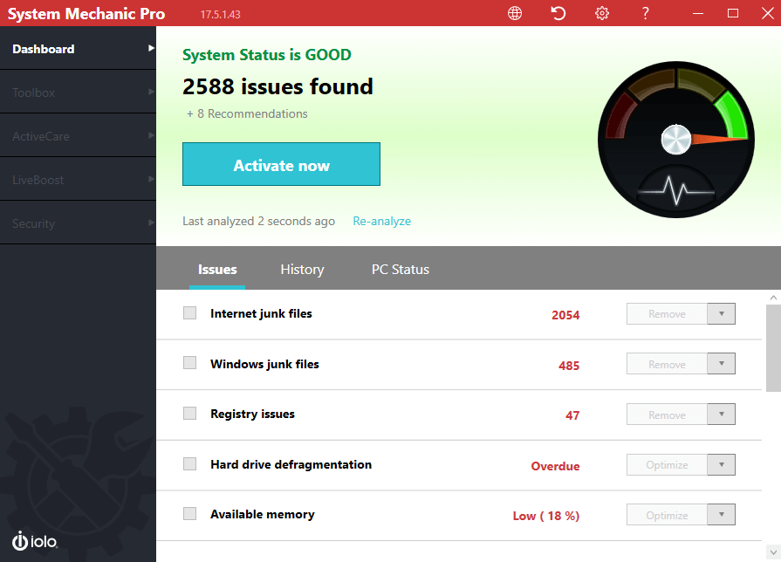Open dropdown arrow for Hard drive defragmentation
Image resolution: width=781 pixels, height=562 pixels.
point(721,465)
